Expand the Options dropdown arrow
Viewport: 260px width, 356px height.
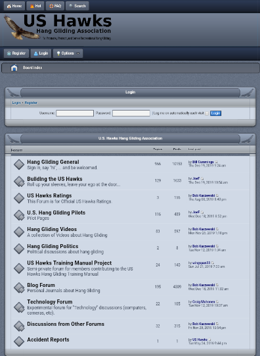pos(78,53)
